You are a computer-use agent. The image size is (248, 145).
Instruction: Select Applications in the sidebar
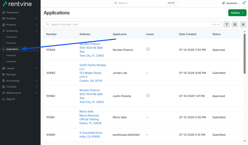12,49
